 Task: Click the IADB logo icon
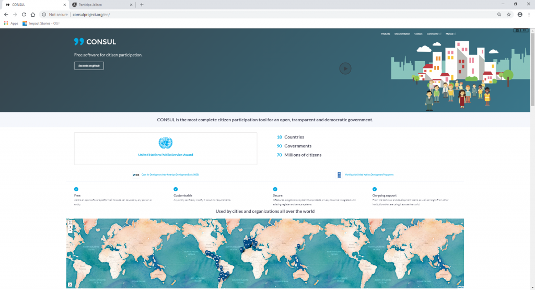[136, 175]
